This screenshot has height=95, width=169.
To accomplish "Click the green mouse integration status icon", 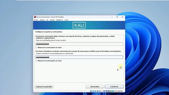I will pos(111,91).
